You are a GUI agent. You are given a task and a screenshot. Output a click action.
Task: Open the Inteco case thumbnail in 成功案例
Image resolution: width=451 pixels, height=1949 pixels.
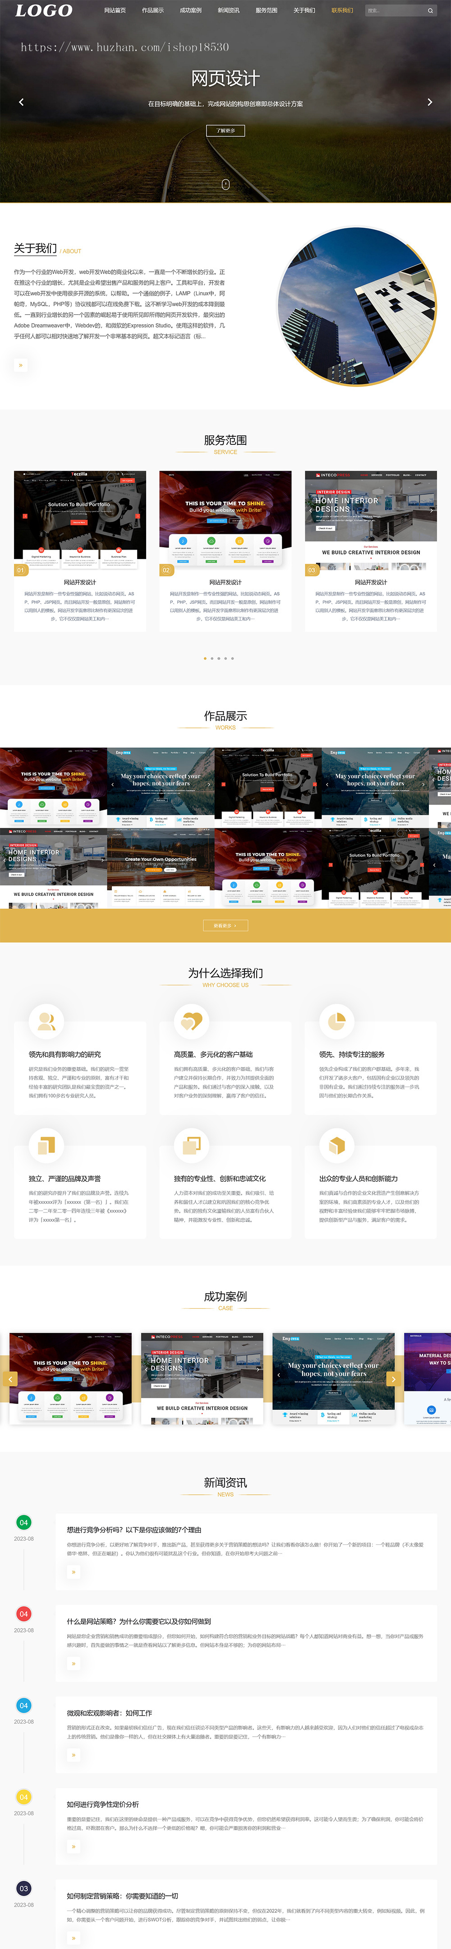(x=202, y=1379)
